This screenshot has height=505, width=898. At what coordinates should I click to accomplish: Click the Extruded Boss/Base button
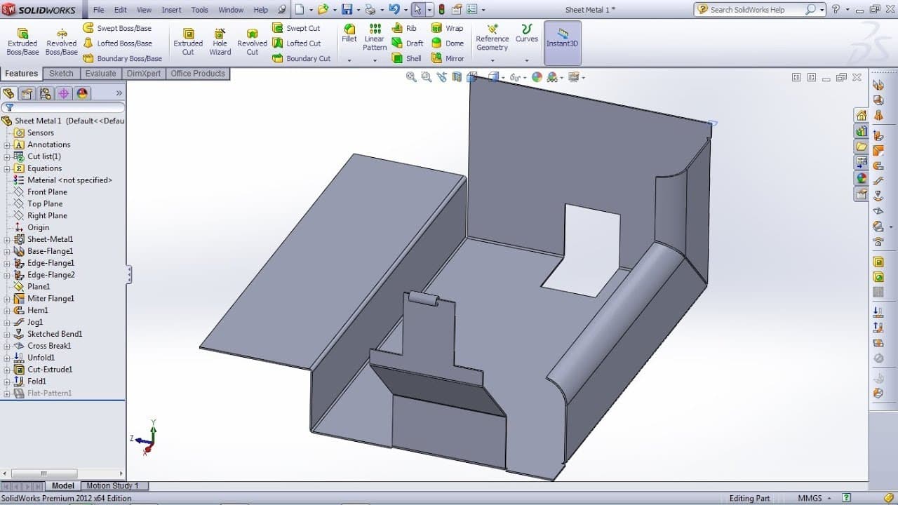pyautogui.click(x=22, y=41)
